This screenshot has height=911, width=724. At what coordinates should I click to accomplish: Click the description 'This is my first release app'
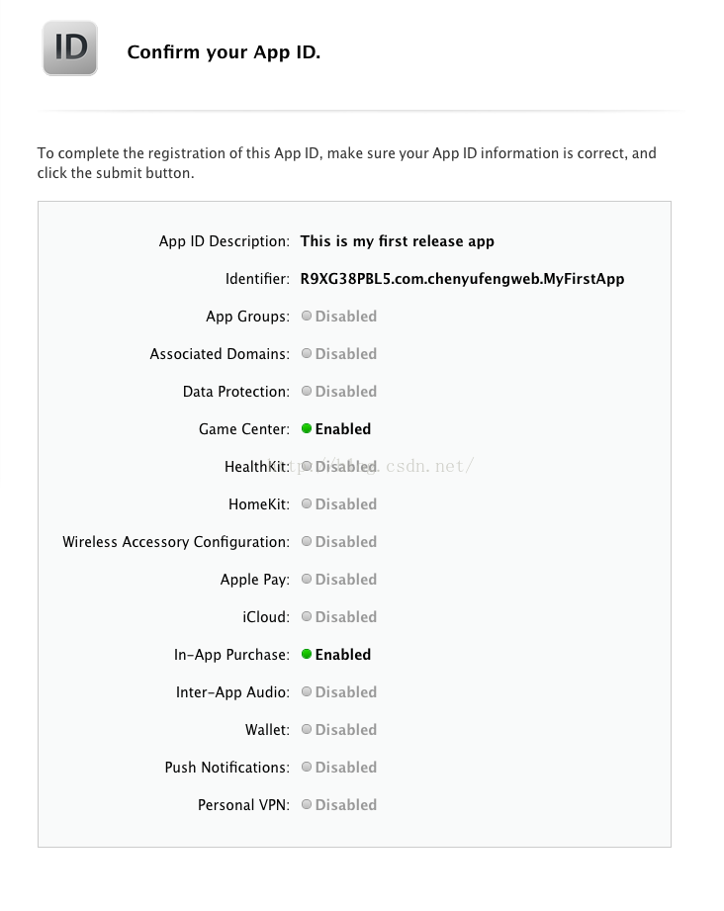pyautogui.click(x=397, y=241)
